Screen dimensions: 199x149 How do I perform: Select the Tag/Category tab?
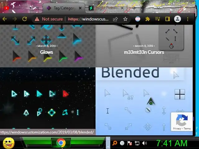click(x=64, y=8)
